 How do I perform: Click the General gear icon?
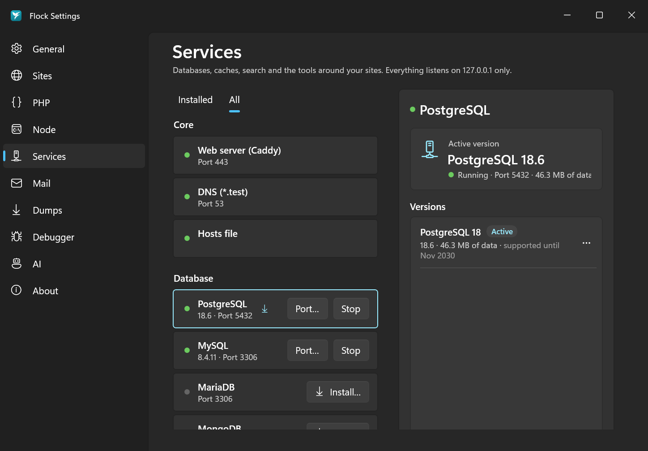click(17, 48)
